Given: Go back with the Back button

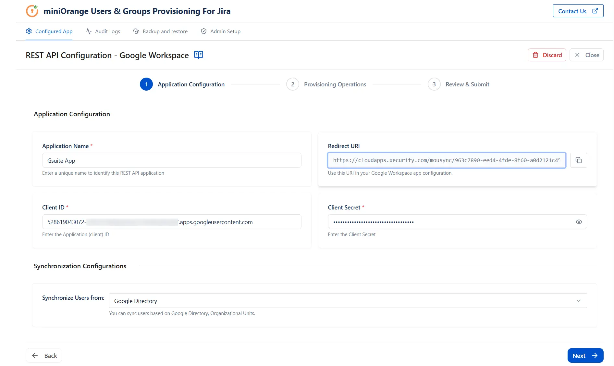Looking at the screenshot, I should [44, 356].
